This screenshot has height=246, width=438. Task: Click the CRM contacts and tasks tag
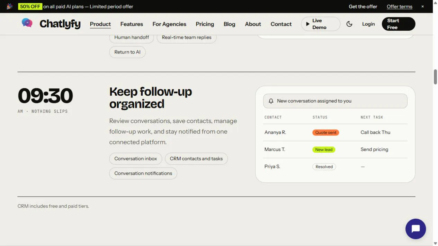[x=196, y=159]
